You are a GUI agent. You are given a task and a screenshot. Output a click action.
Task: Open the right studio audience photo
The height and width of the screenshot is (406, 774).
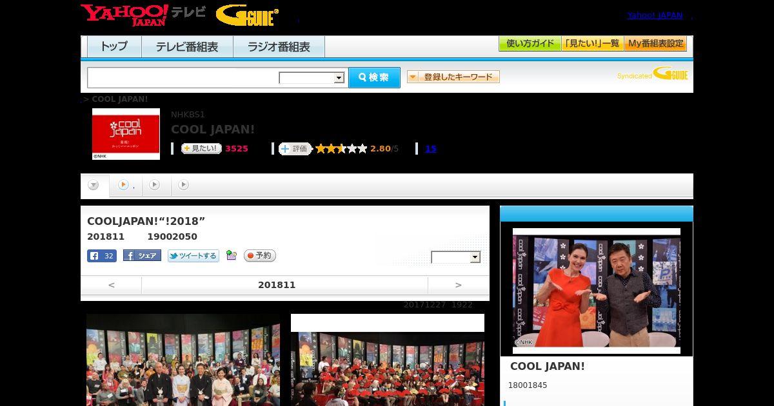point(388,360)
